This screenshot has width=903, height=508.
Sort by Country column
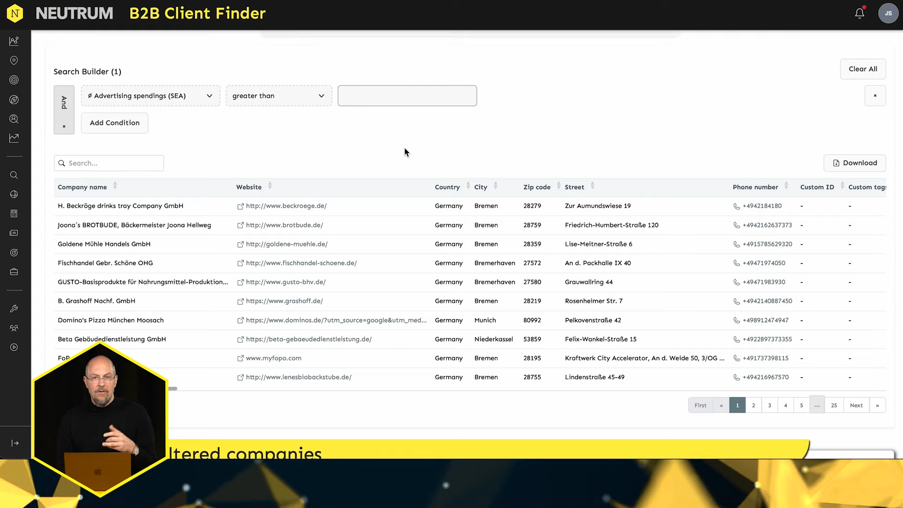468,186
